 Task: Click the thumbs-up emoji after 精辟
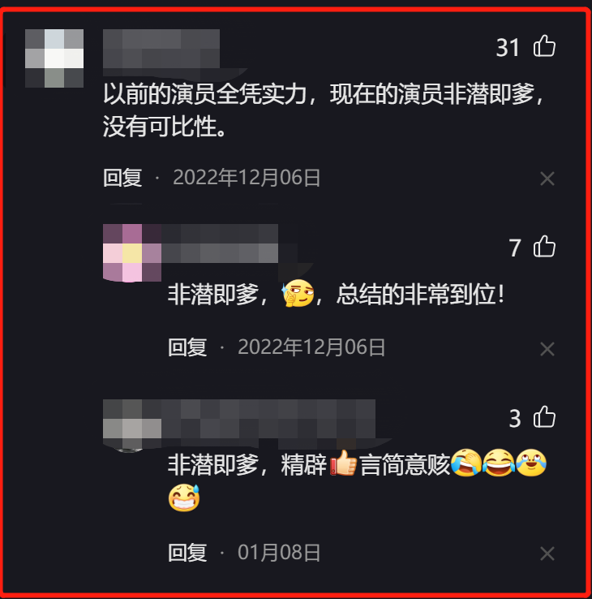coord(343,463)
